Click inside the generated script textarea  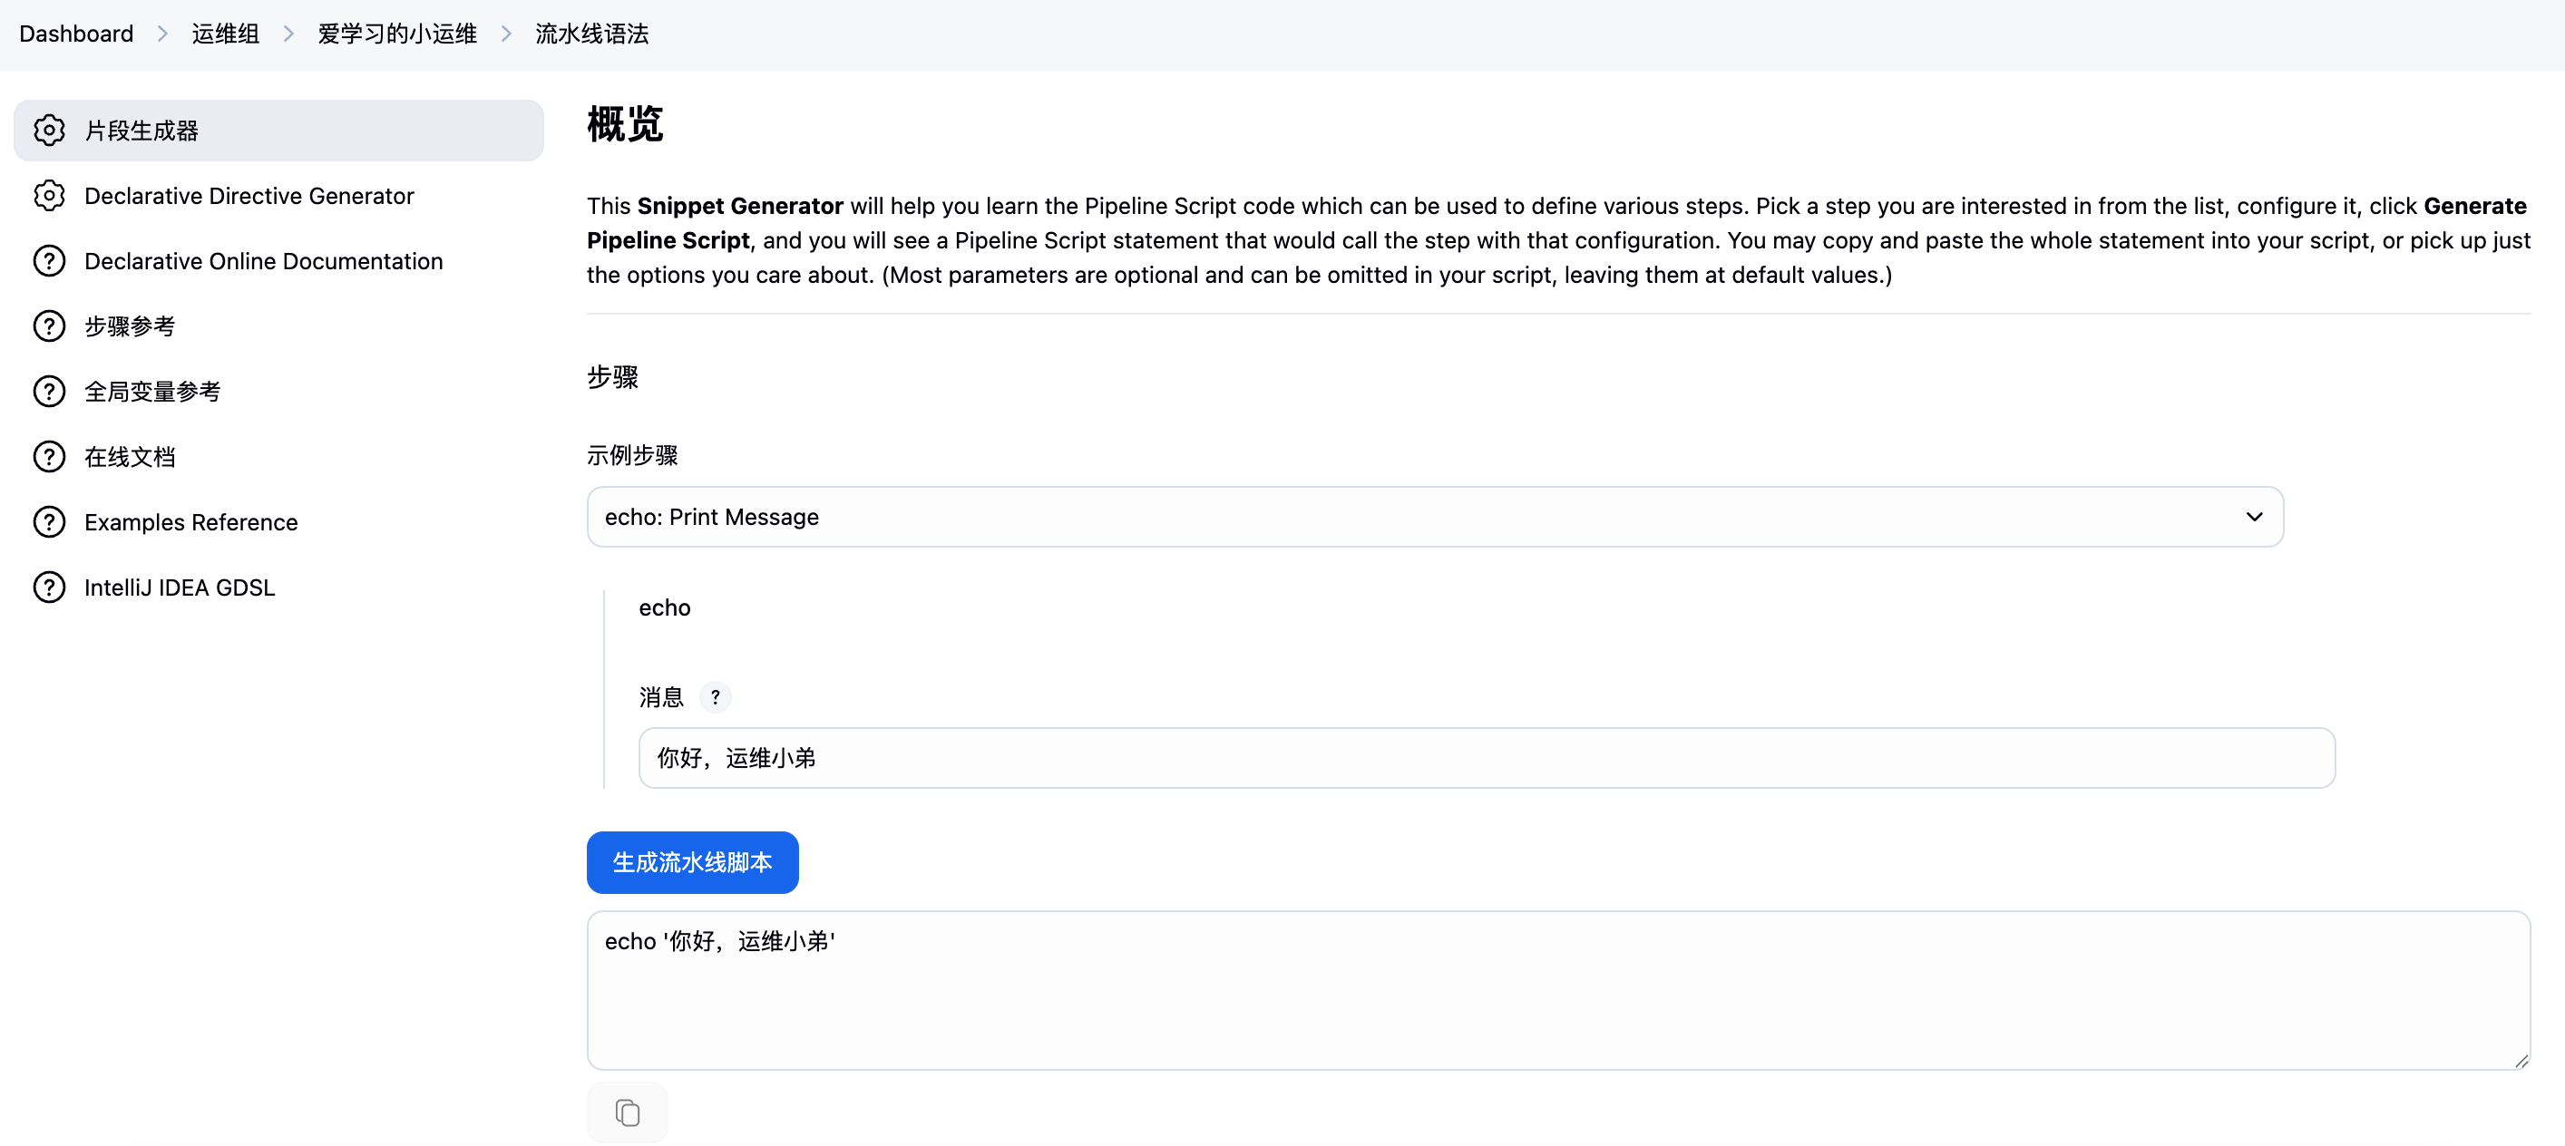click(1557, 991)
